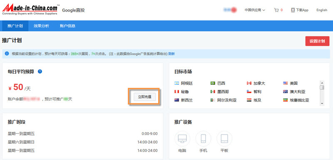
Task: Click the 澳大利亚 flag icon
Action: tap(286, 91)
